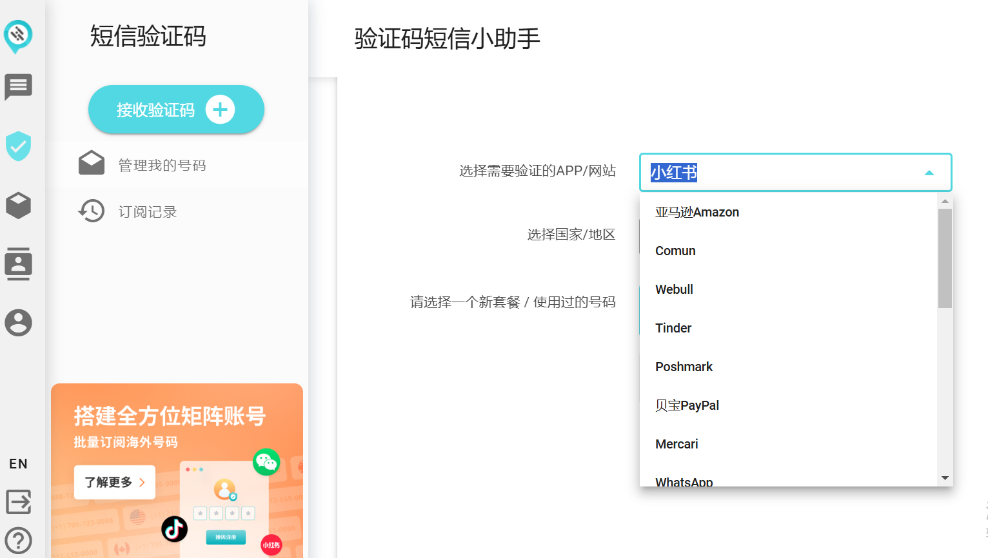Click the open envelope icon beside 管理我的号码
988x558 pixels.
click(x=92, y=163)
